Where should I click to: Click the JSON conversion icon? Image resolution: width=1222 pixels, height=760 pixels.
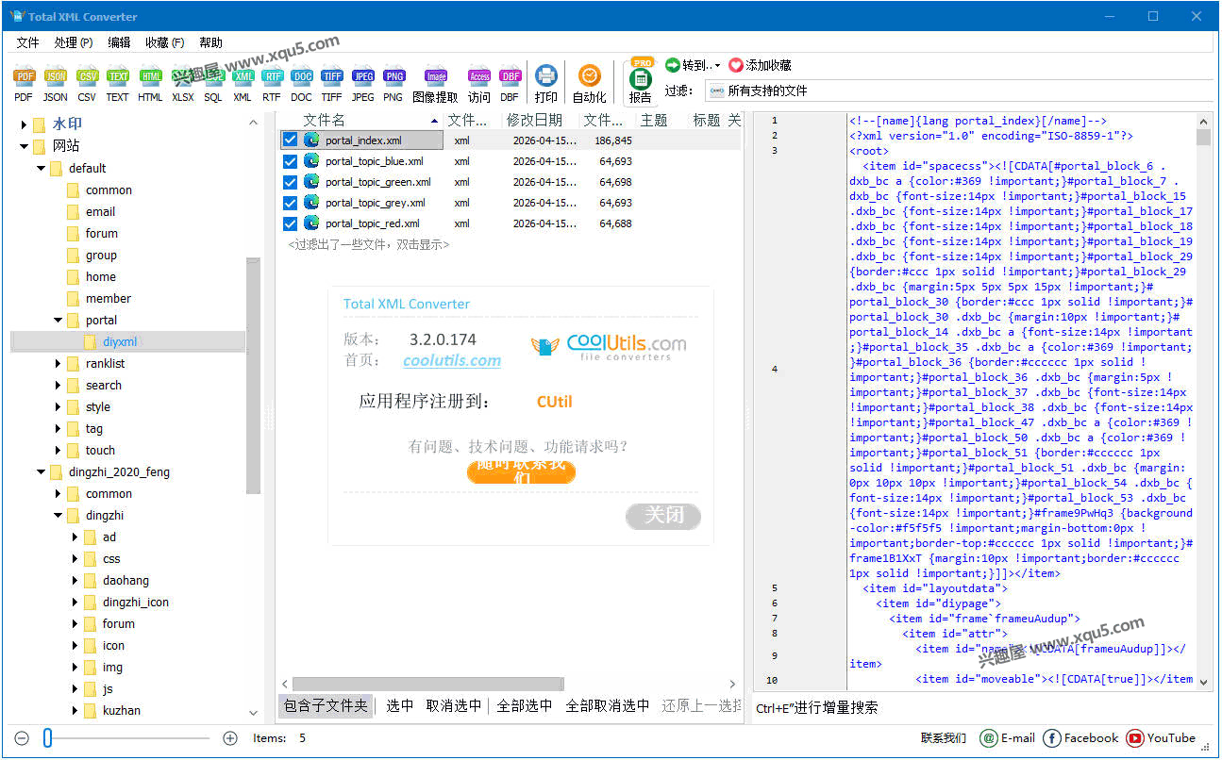pos(56,84)
